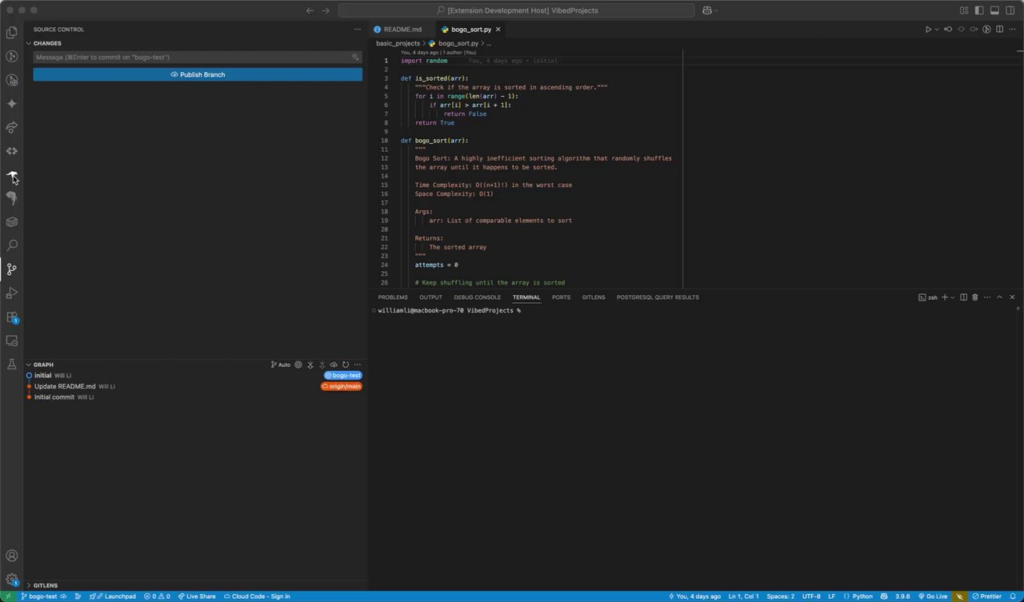Select the "Update README.md" commit in graph

65,386
